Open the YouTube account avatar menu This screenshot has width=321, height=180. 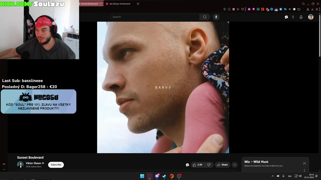pos(311,17)
